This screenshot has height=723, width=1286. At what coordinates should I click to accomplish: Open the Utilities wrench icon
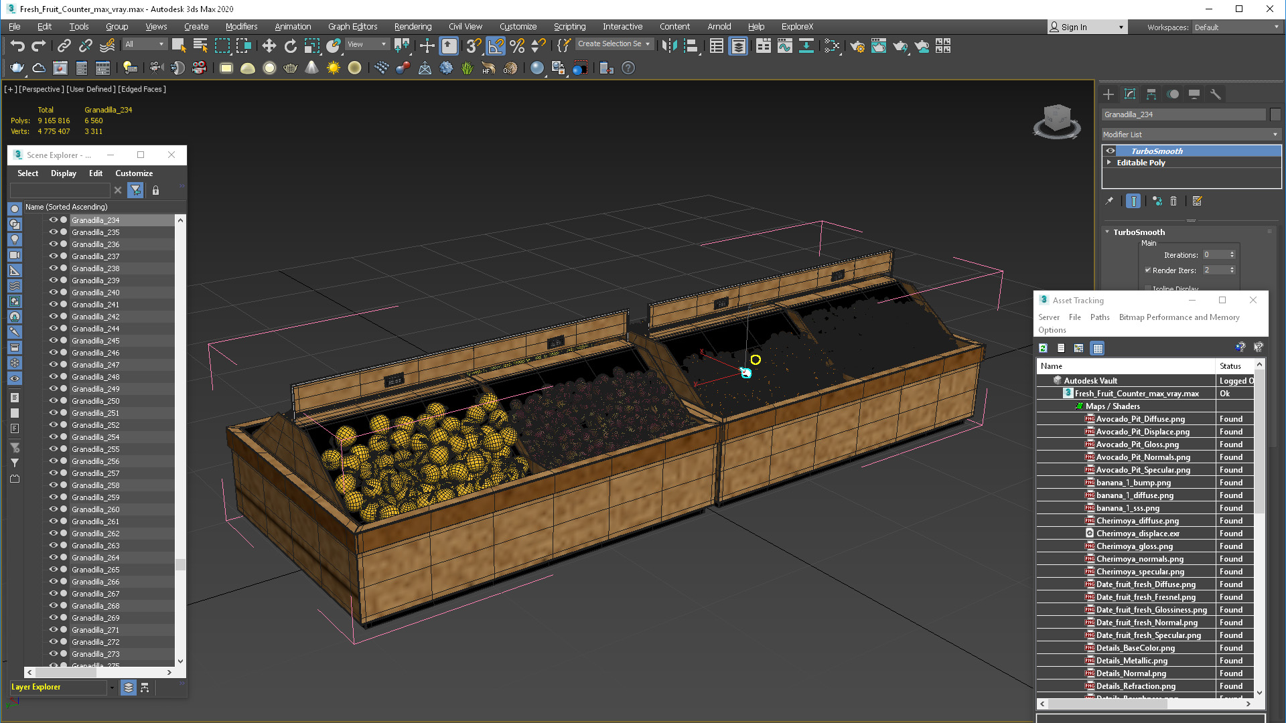coord(1216,94)
